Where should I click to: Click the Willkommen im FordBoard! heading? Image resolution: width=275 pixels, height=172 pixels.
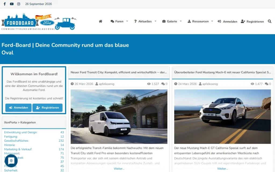[34, 74]
